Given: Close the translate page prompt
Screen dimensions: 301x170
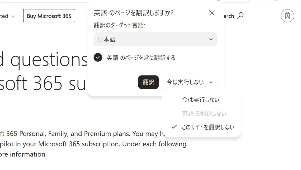Looking at the screenshot, I should (212, 13).
